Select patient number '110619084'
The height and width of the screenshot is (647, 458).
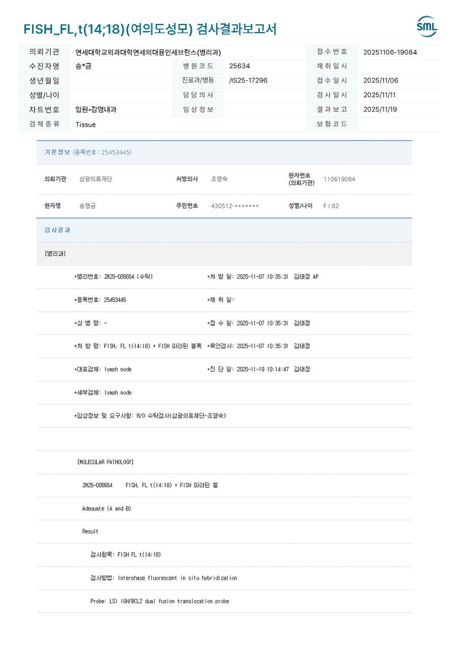339,179
